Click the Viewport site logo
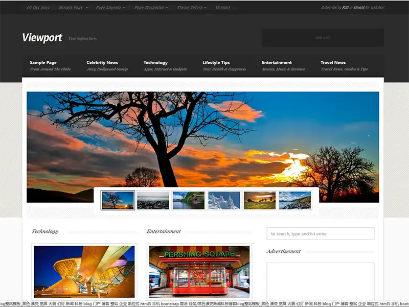Viewport: 409px width, 307px height. pos(42,38)
